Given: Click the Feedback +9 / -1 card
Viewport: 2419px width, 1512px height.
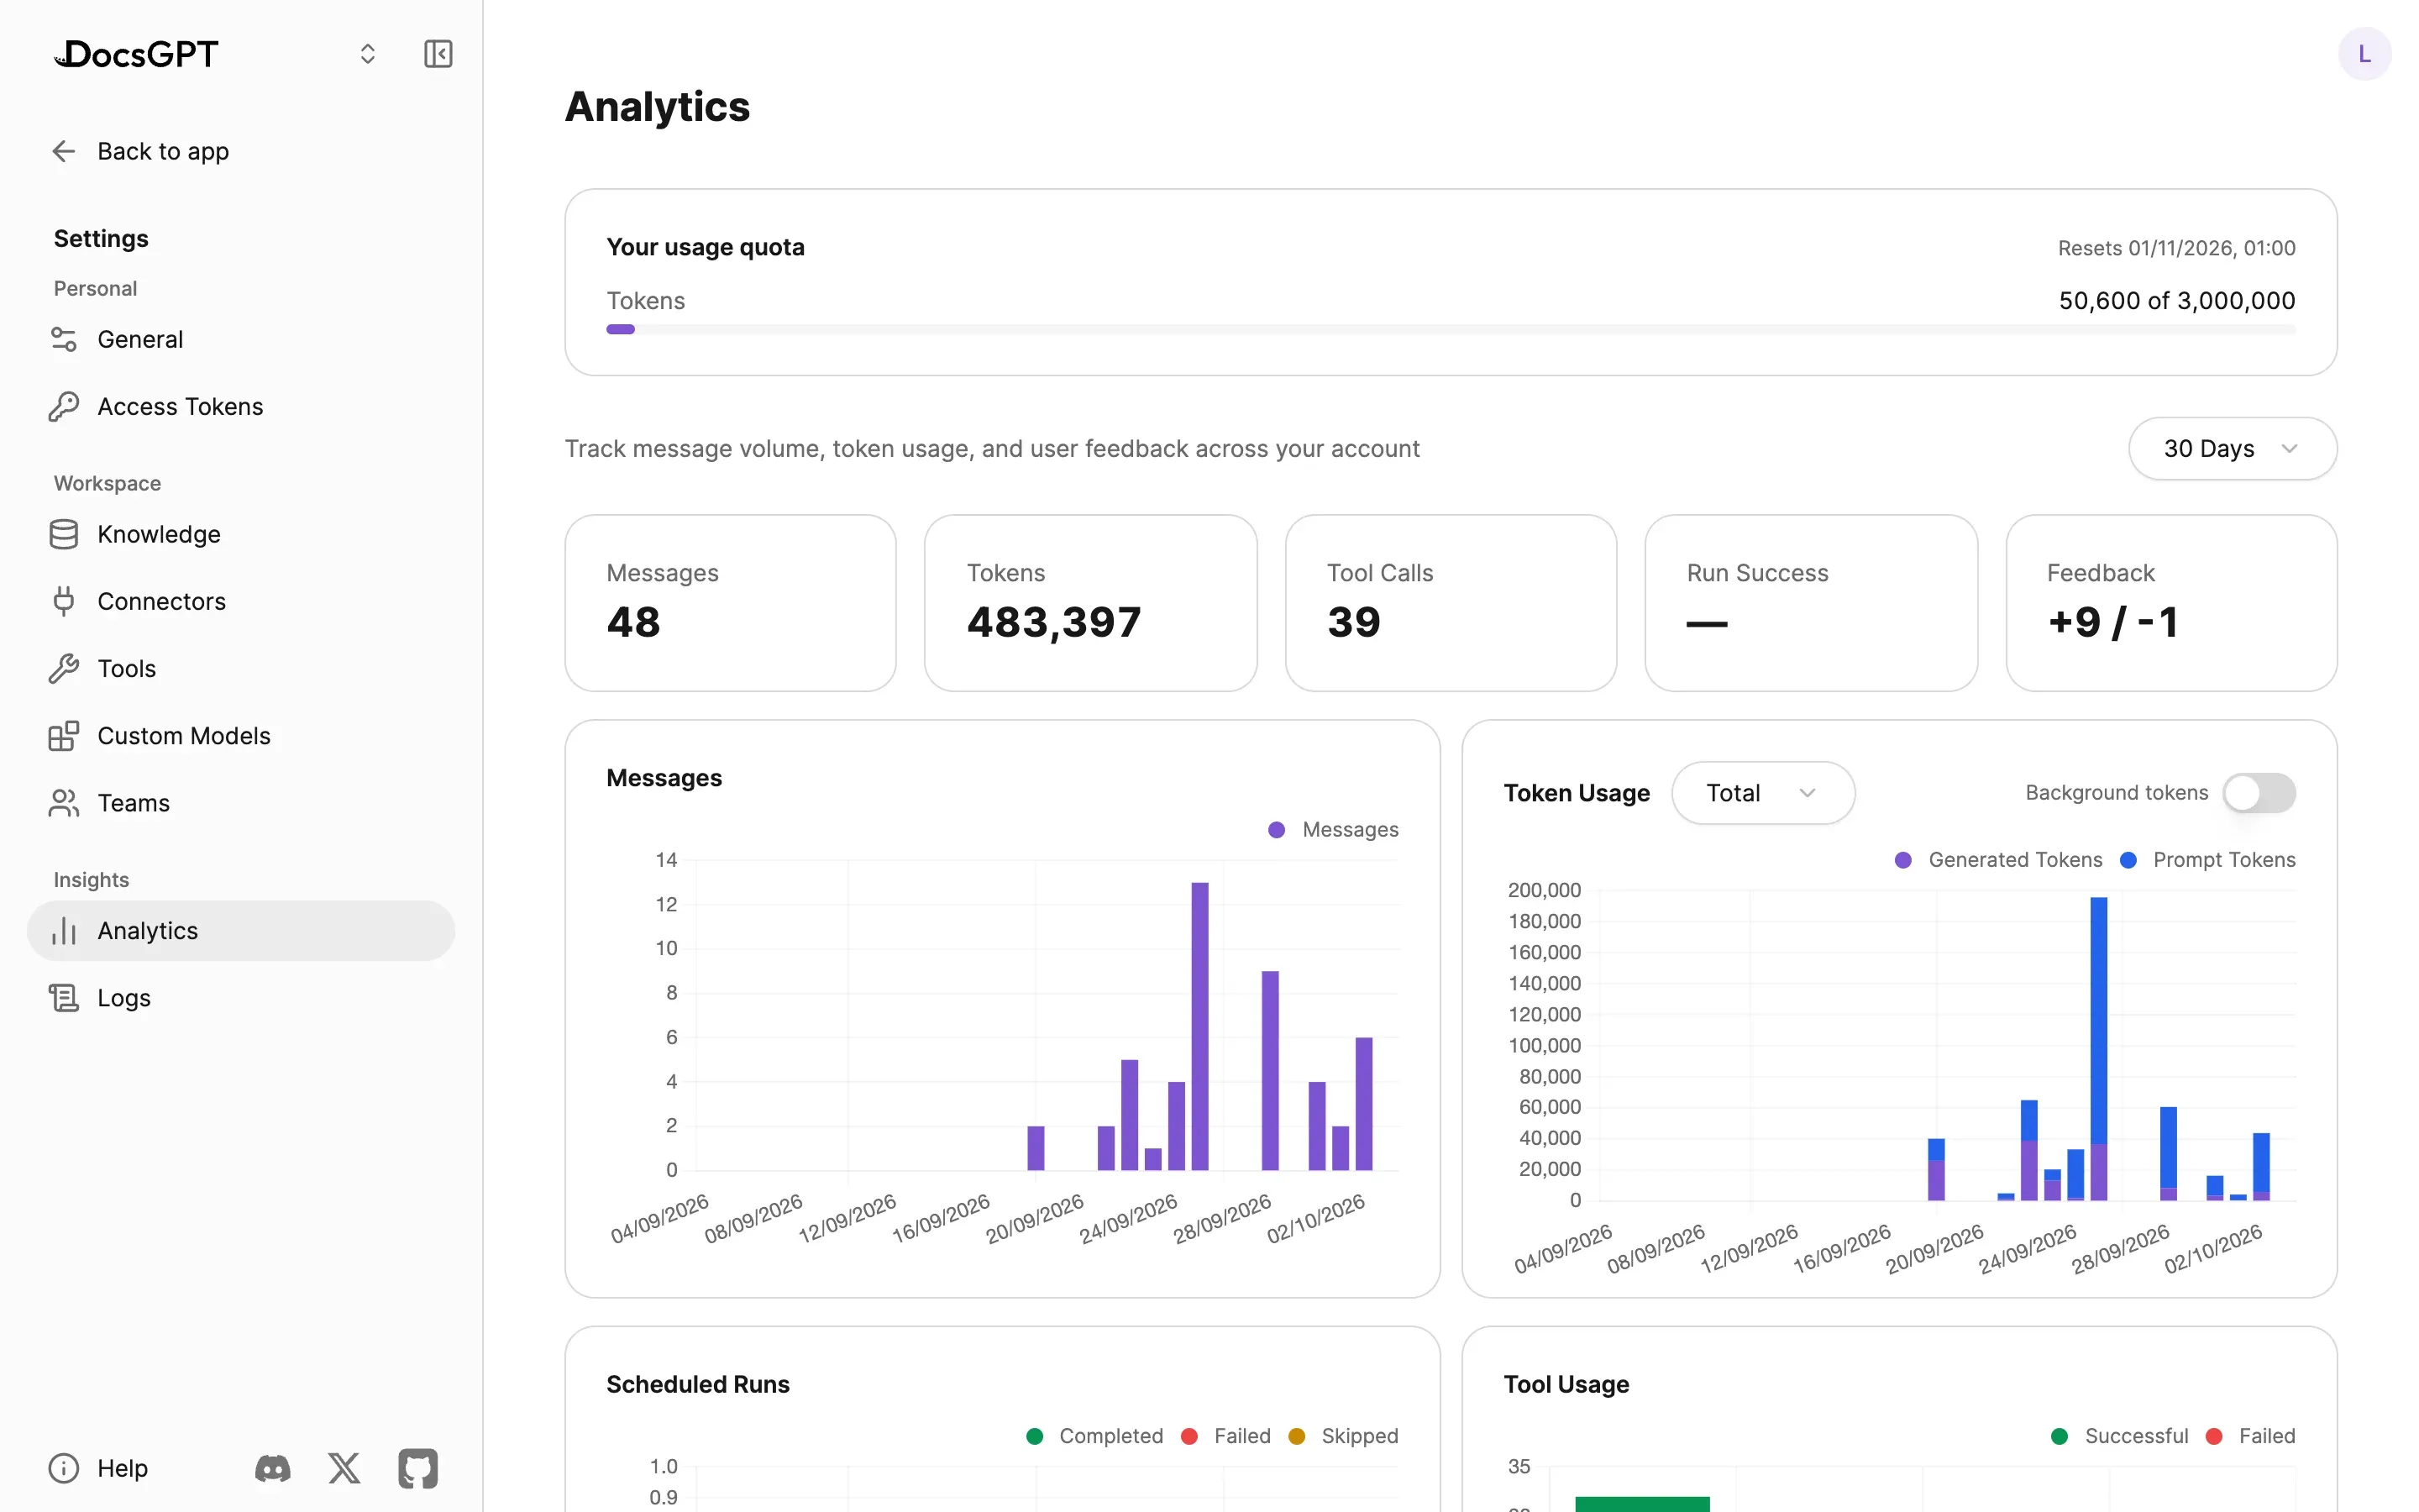Looking at the screenshot, I should 2171,602.
